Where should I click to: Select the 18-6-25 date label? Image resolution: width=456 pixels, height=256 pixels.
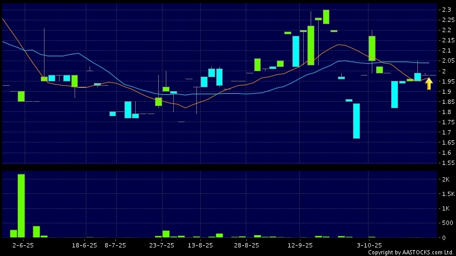[85, 245]
